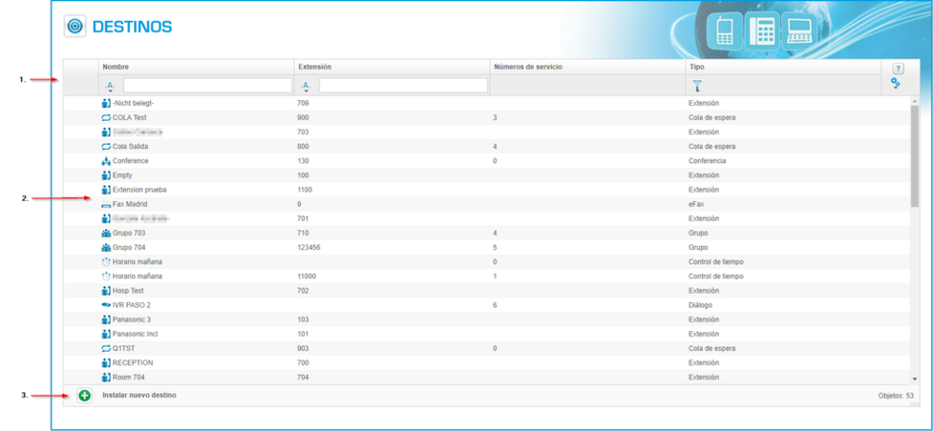
Task: Click extension value 11000
Action: click(307, 277)
